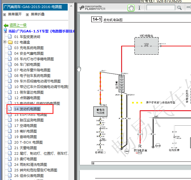The image size is (191, 180).
Task: Open 24 雨刮和清洗电路图
Action: point(31,165)
